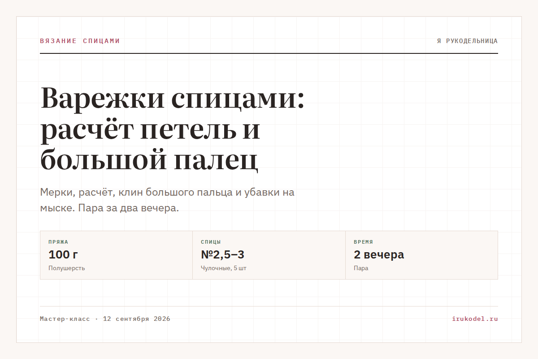This screenshot has width=538, height=359.
Task: Click the Чулочные, 5 шт caption
Action: [224, 268]
